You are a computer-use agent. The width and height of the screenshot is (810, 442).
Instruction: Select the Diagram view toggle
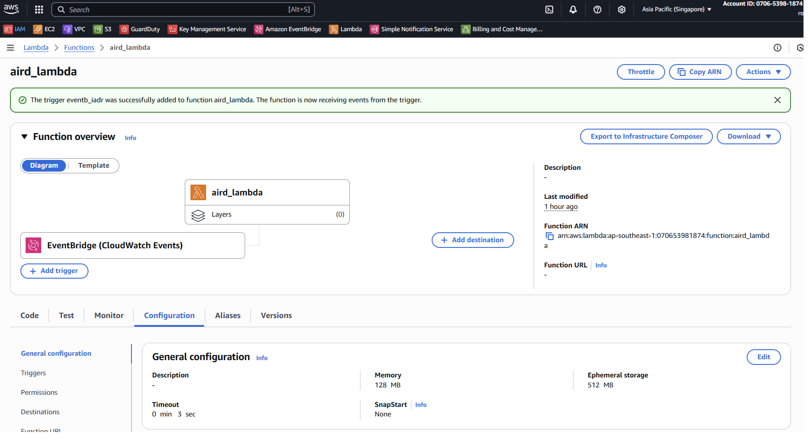44,166
